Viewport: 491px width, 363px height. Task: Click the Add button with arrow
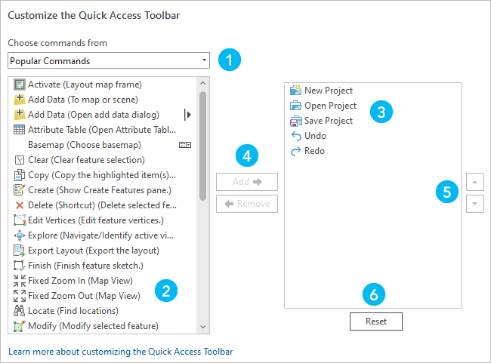pos(246,182)
